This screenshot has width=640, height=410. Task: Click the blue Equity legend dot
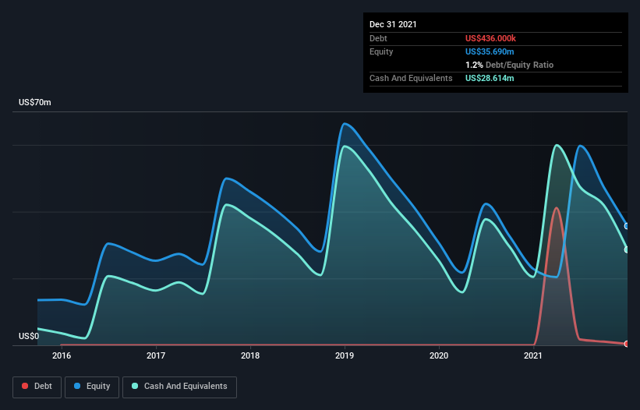point(77,386)
